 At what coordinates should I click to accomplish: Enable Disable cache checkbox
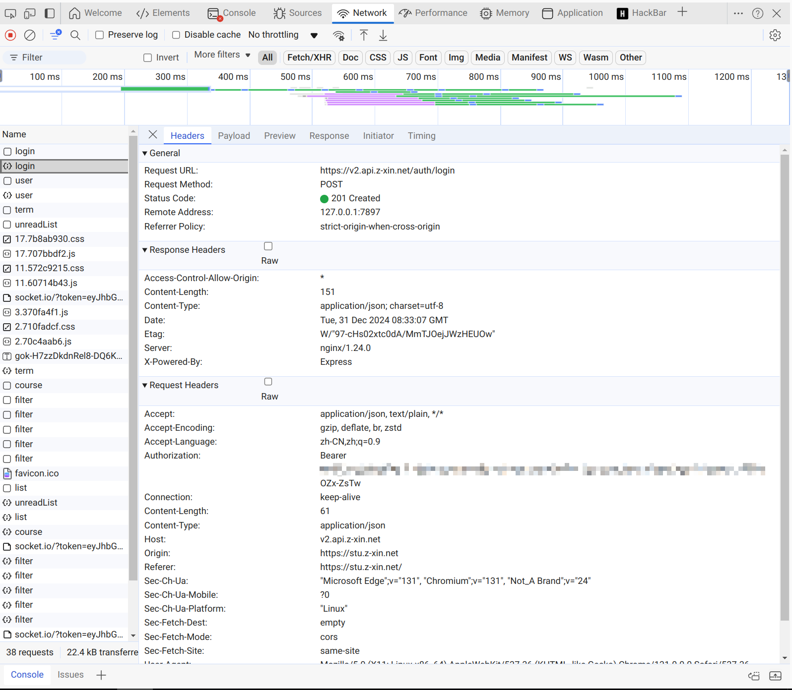click(176, 35)
